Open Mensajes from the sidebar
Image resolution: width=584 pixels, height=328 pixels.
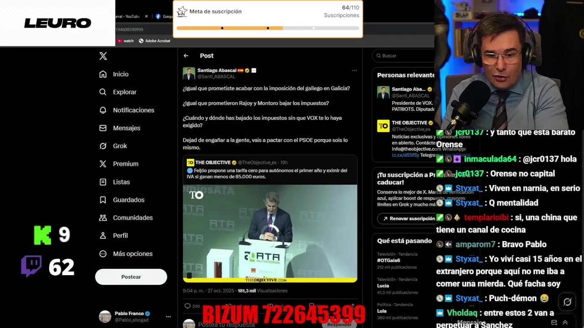pyautogui.click(x=120, y=128)
